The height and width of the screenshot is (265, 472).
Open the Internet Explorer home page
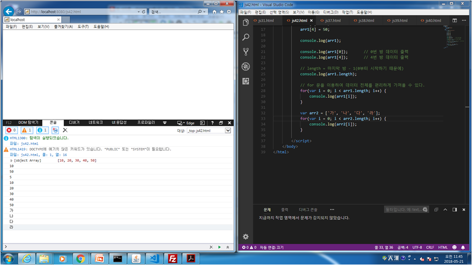click(x=214, y=12)
